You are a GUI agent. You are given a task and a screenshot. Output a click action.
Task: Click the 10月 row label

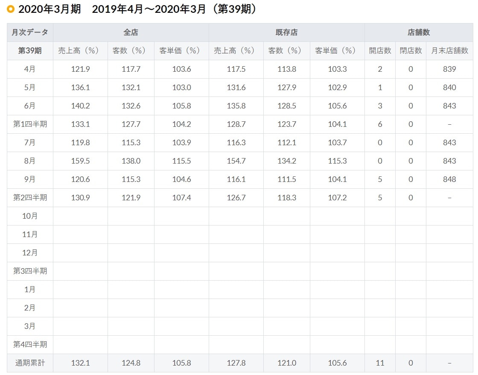pyautogui.click(x=30, y=216)
